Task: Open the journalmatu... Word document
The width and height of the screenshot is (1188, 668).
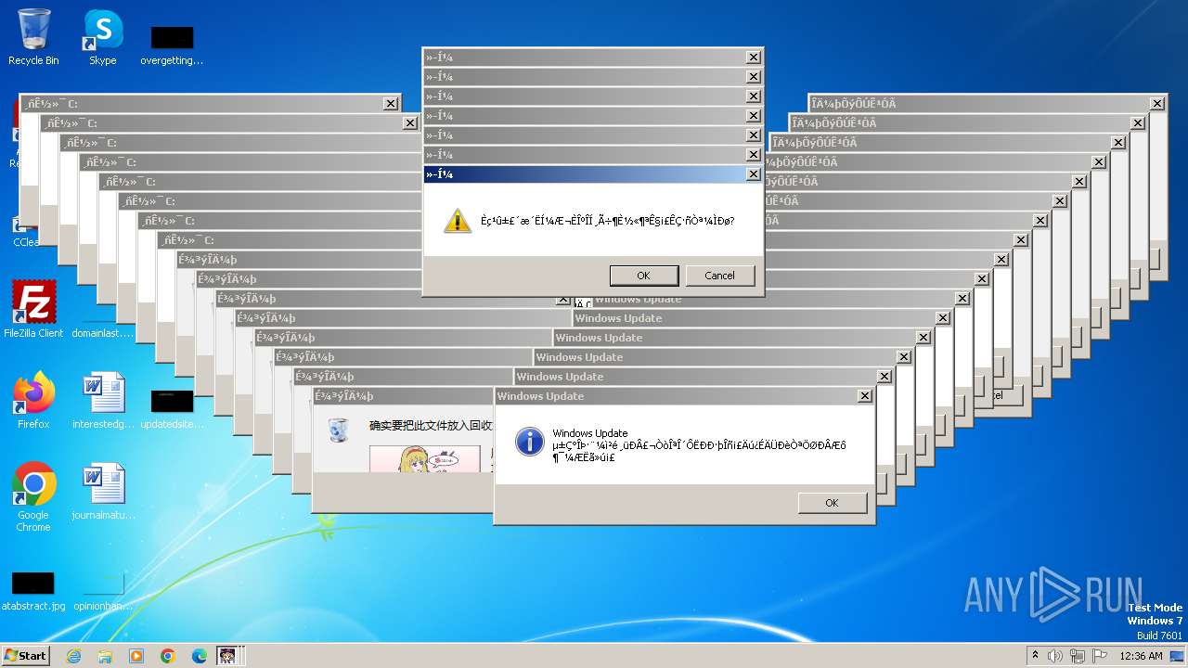Action: pos(103,492)
